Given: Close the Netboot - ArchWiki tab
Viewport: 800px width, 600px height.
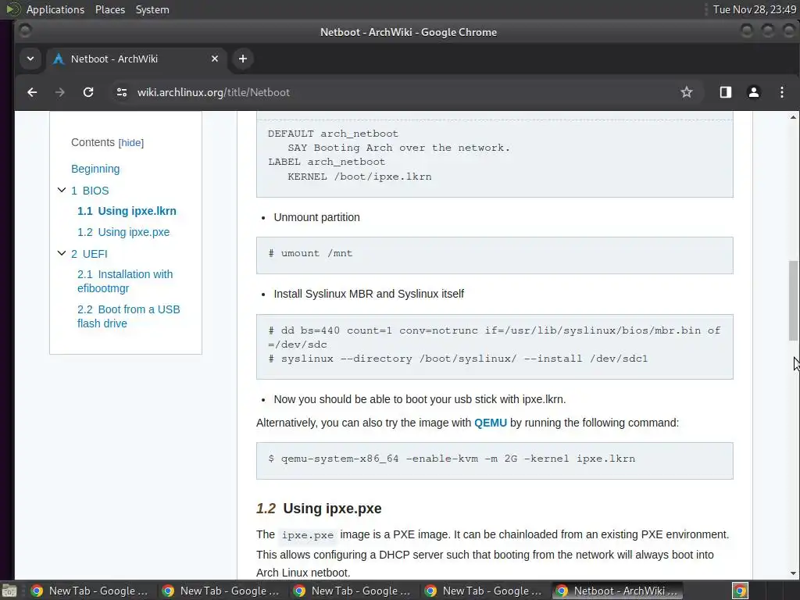Looking at the screenshot, I should click(x=215, y=59).
